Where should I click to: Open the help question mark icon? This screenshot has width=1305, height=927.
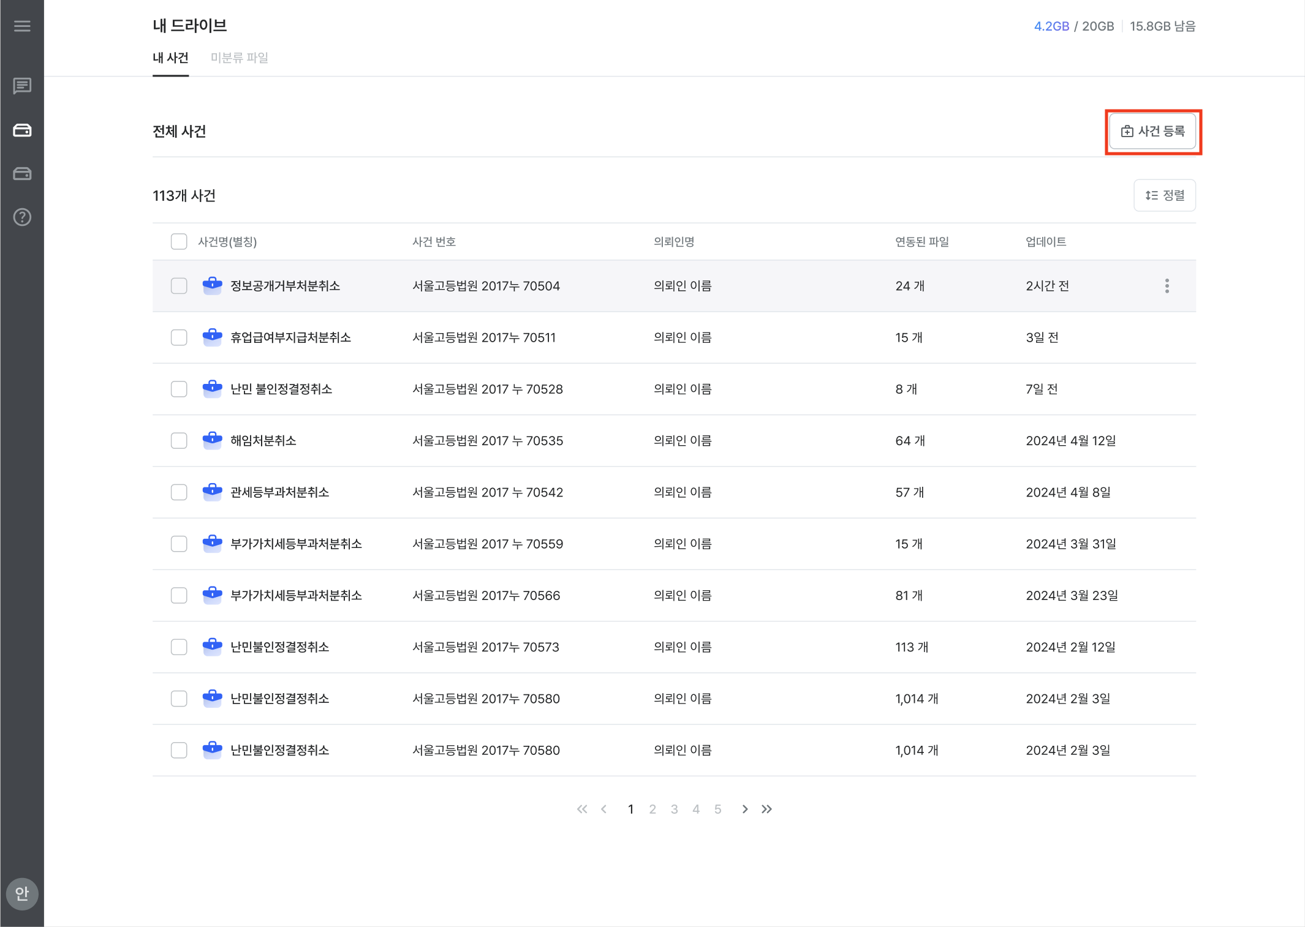click(22, 217)
